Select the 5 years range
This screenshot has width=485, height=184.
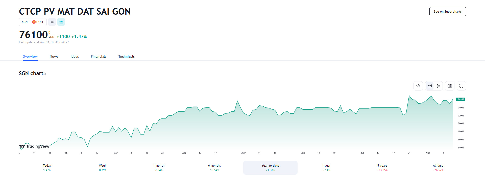382,168
